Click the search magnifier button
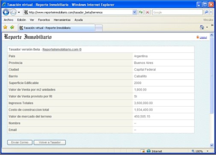Screen dimensions: 216x155 tap(206, 12)
